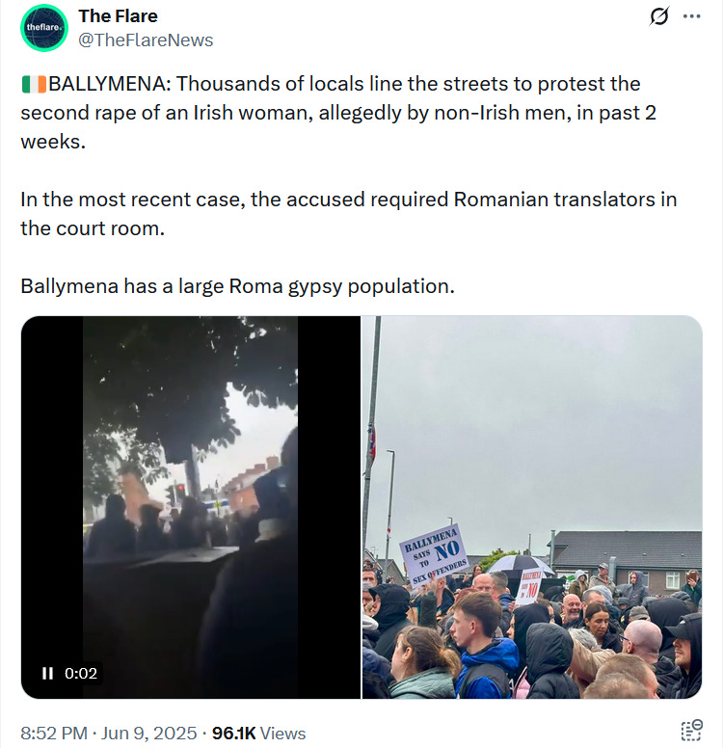
Task: Open the protest crowd photo
Action: coord(532,507)
